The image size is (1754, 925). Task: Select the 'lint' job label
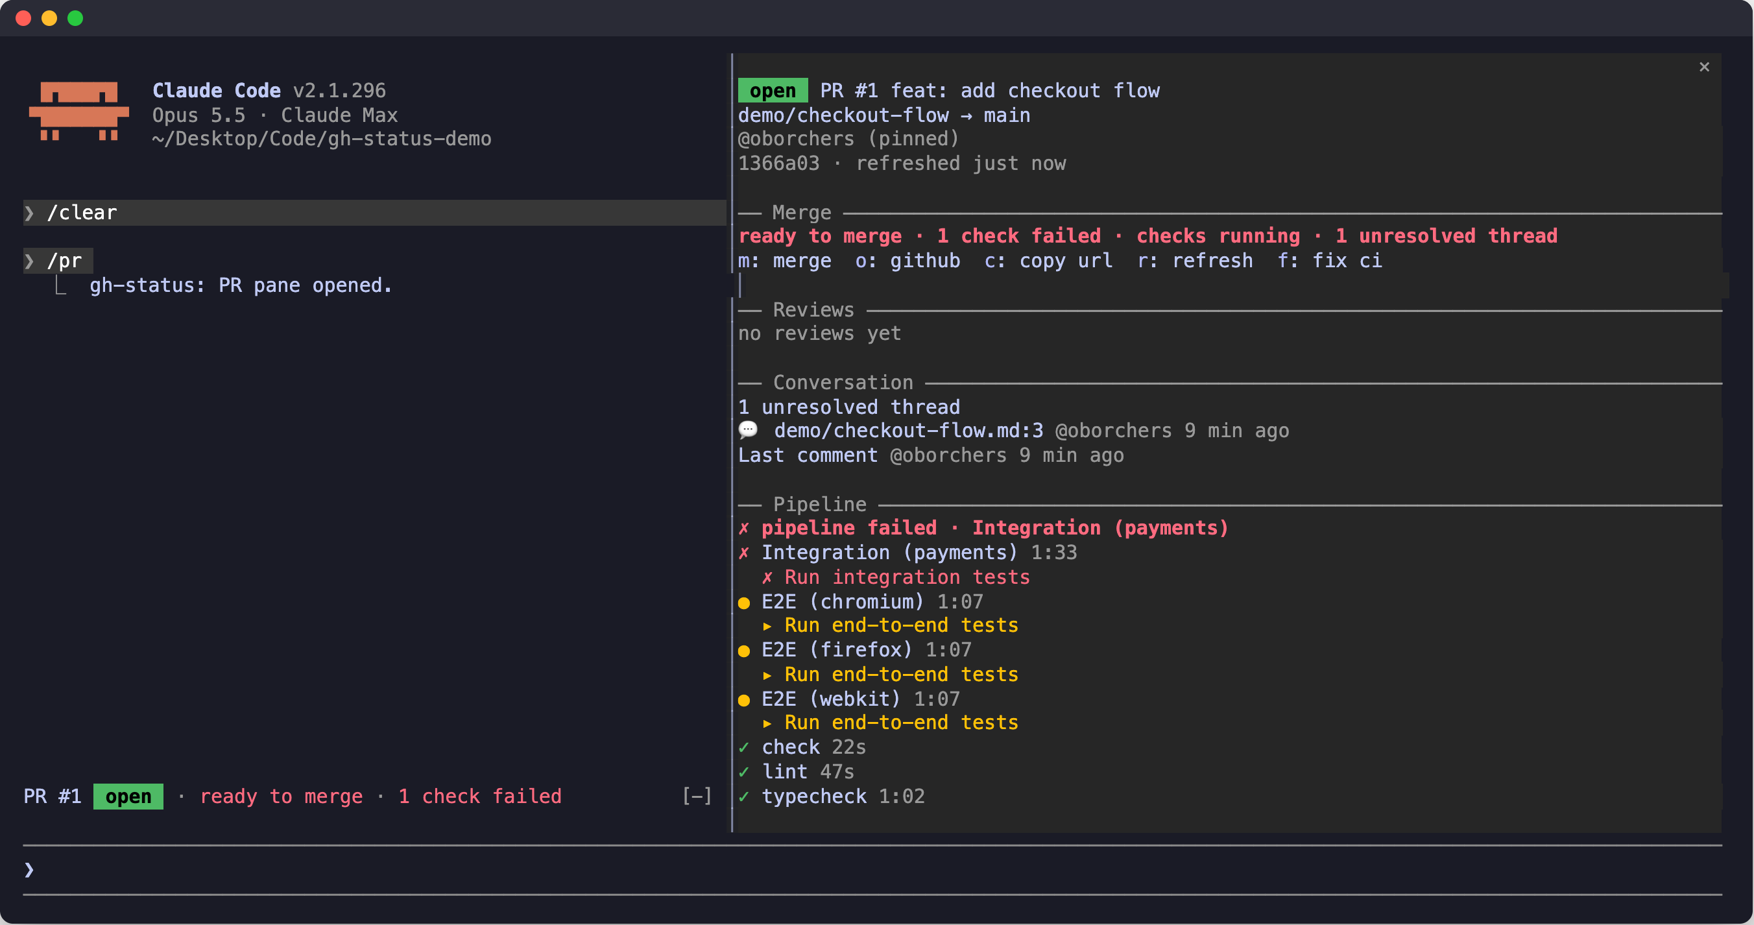click(784, 772)
